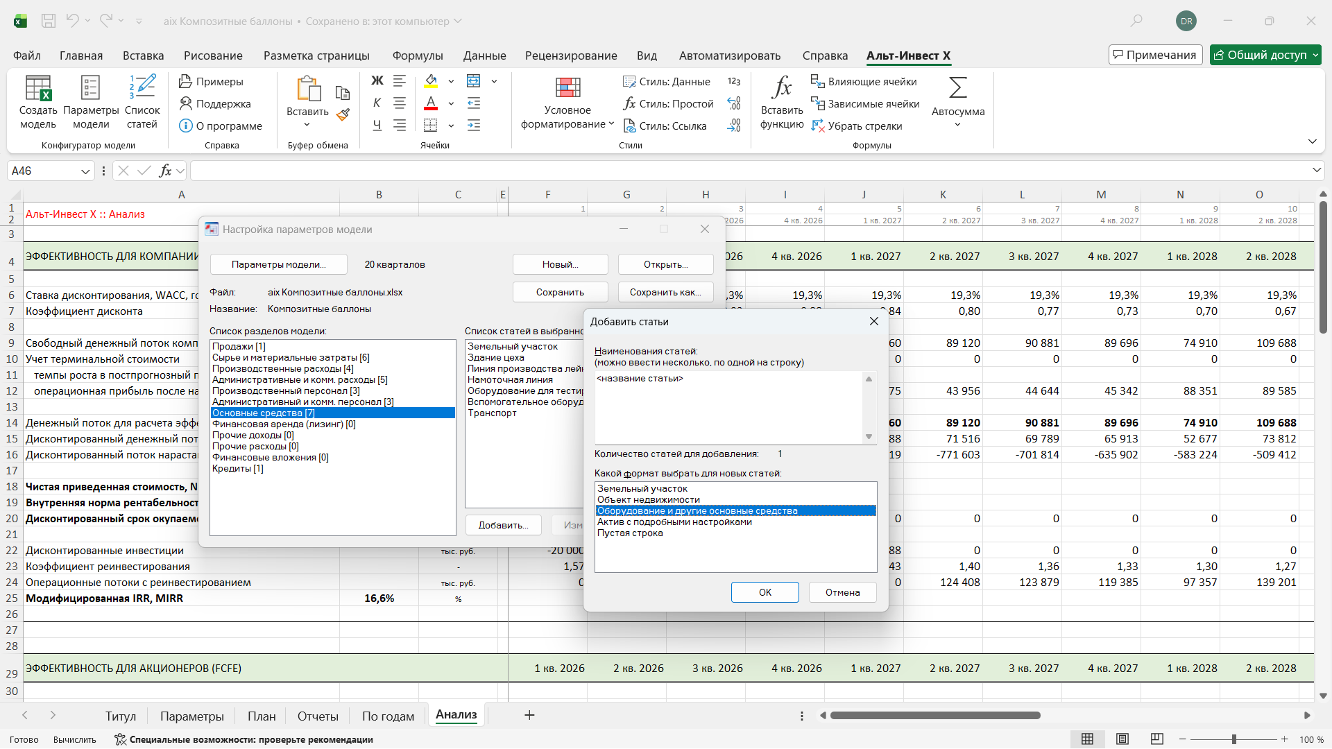Open the Вставить paste dropdown arrow
1332x749 pixels.
307,126
